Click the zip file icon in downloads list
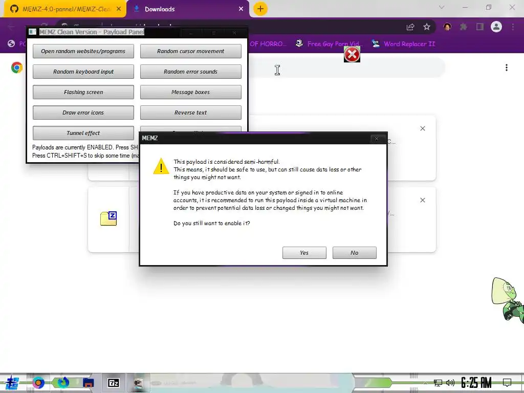This screenshot has width=524, height=393. tap(108, 219)
